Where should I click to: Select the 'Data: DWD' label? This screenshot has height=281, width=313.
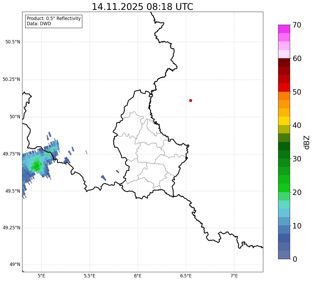coord(39,24)
